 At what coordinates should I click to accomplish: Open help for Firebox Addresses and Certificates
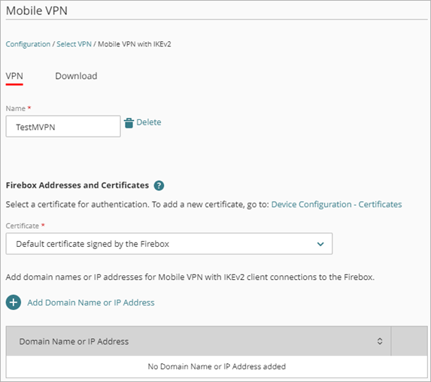[x=159, y=185]
